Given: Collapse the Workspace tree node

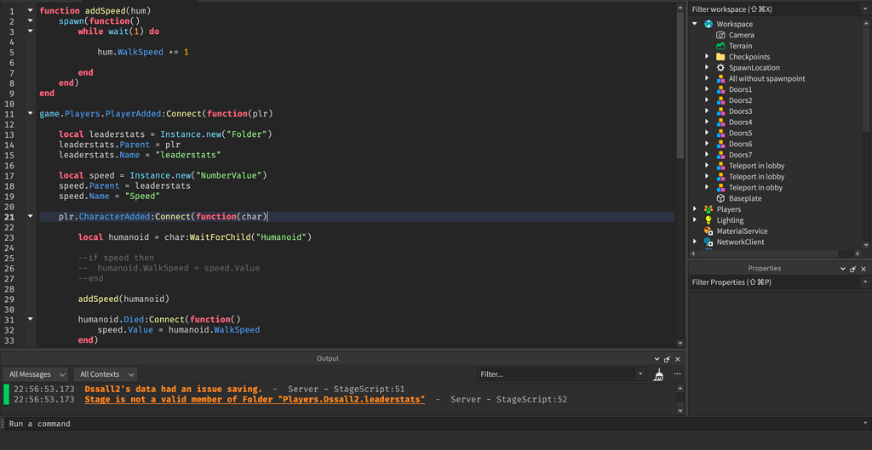Looking at the screenshot, I should (x=695, y=24).
